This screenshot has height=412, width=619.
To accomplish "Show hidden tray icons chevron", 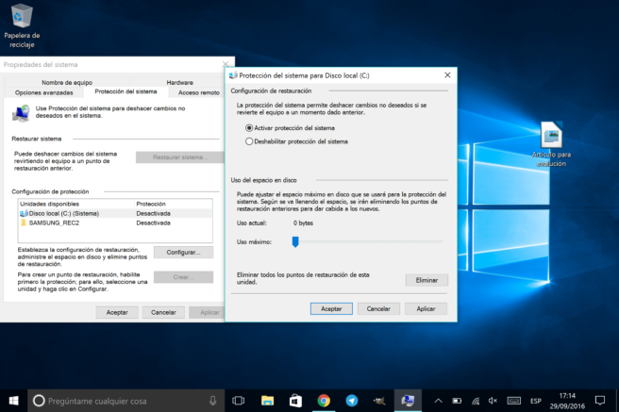I will tap(438, 401).
